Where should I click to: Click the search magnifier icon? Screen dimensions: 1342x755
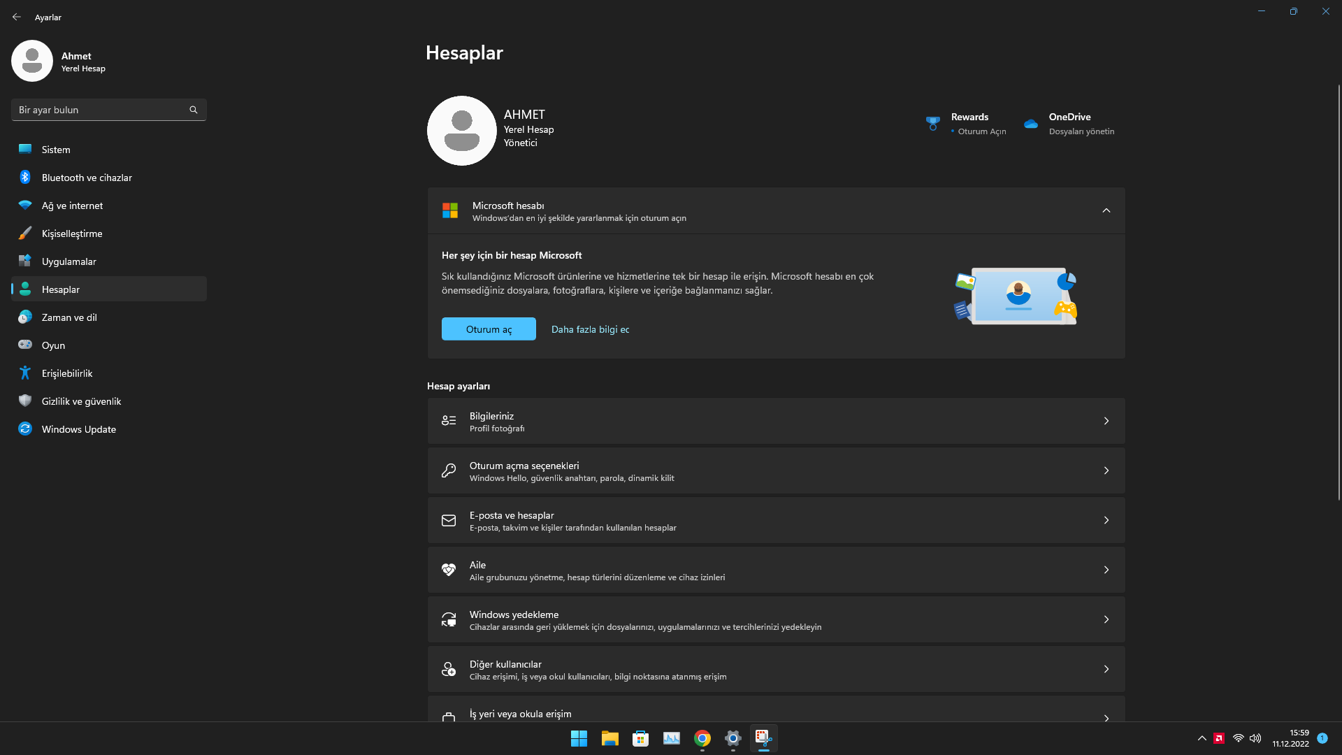[x=194, y=110]
